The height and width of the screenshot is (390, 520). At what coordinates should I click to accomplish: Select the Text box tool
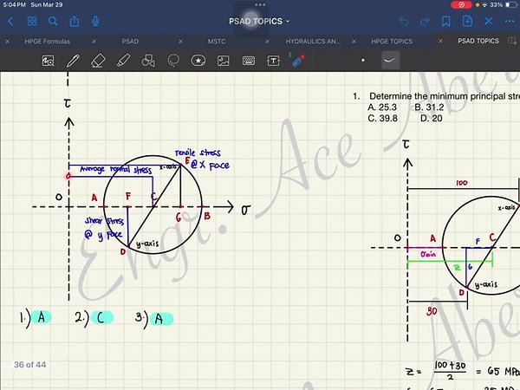click(x=273, y=61)
